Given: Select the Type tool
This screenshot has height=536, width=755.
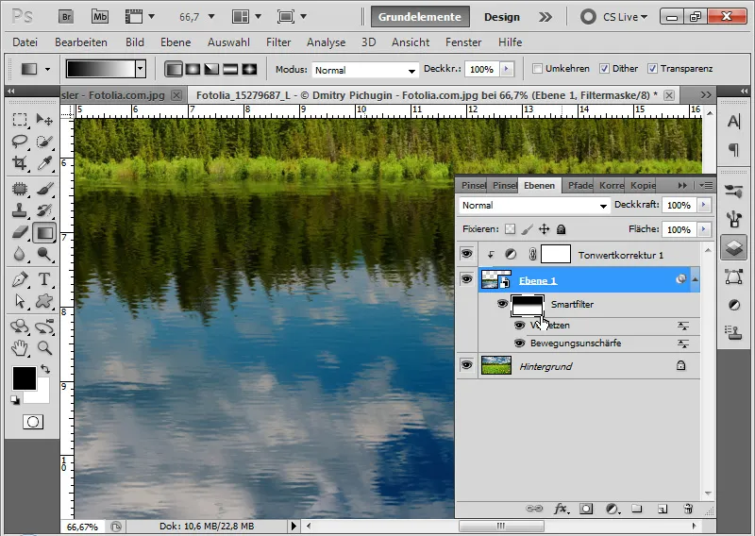Looking at the screenshot, I should click(x=44, y=278).
